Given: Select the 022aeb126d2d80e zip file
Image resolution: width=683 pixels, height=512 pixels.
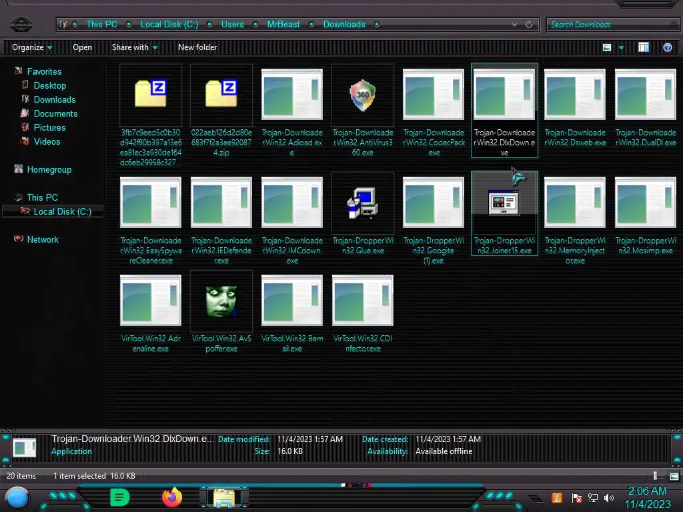Looking at the screenshot, I should [x=221, y=93].
